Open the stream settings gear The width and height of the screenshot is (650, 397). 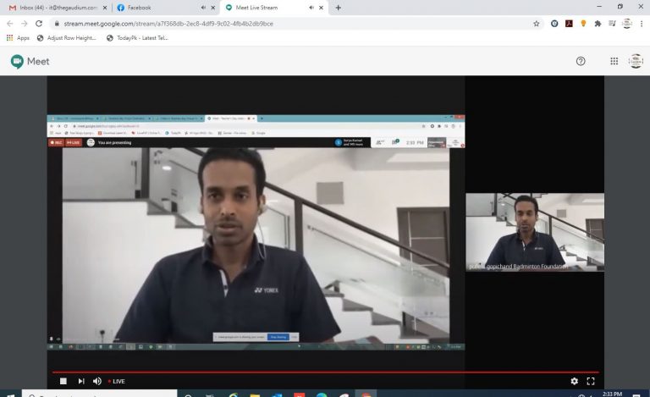[575, 381]
